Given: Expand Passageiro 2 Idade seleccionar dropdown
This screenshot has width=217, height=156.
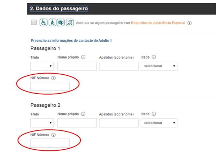Looking at the screenshot, I should [x=159, y=123].
